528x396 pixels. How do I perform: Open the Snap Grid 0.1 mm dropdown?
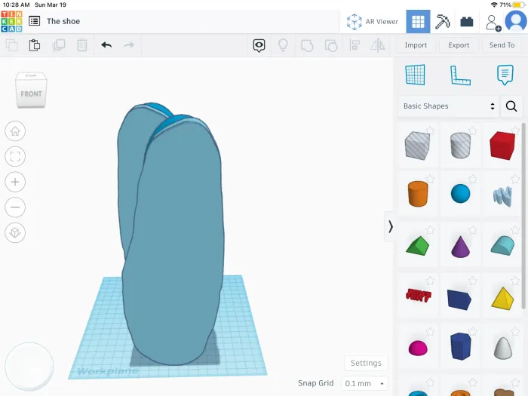click(x=364, y=383)
